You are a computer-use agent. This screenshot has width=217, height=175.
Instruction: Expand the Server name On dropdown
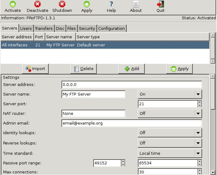(198, 94)
